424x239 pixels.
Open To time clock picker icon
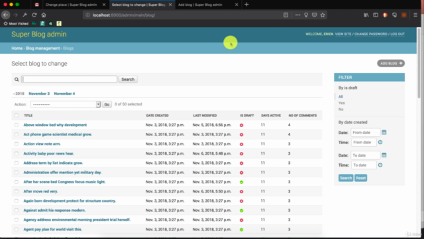click(x=380, y=165)
